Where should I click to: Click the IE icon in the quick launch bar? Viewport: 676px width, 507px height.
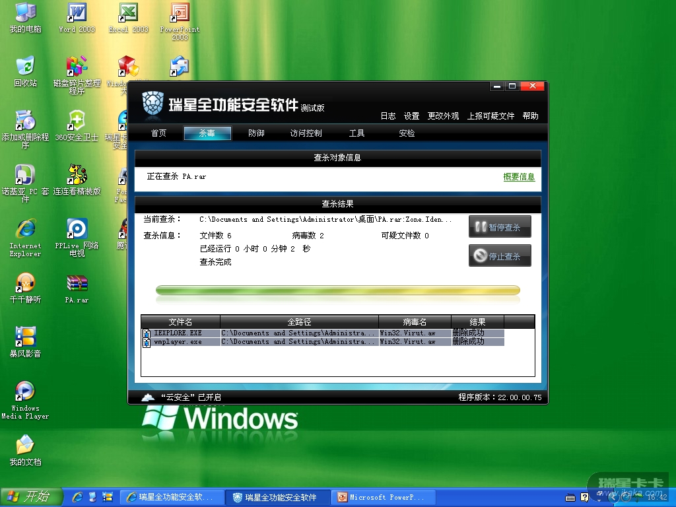click(x=78, y=497)
